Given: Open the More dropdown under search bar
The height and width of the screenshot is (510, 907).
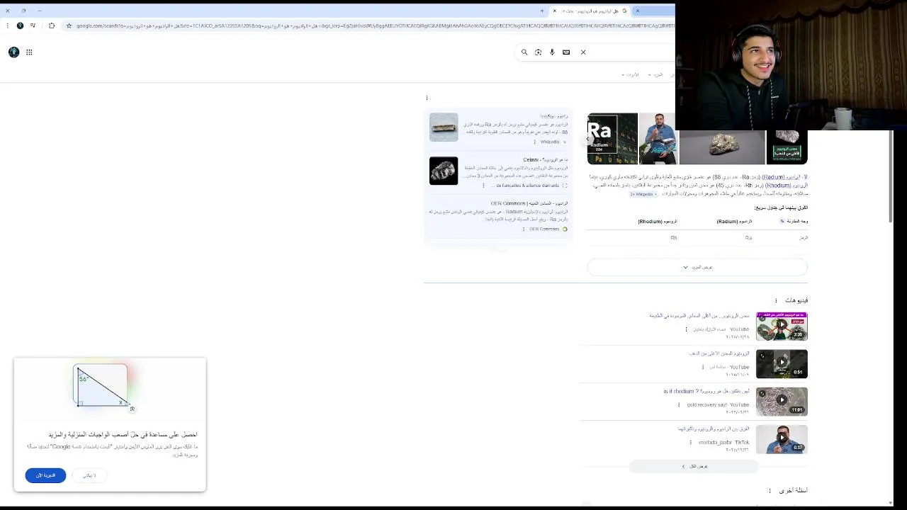Looking at the screenshot, I should point(655,74).
